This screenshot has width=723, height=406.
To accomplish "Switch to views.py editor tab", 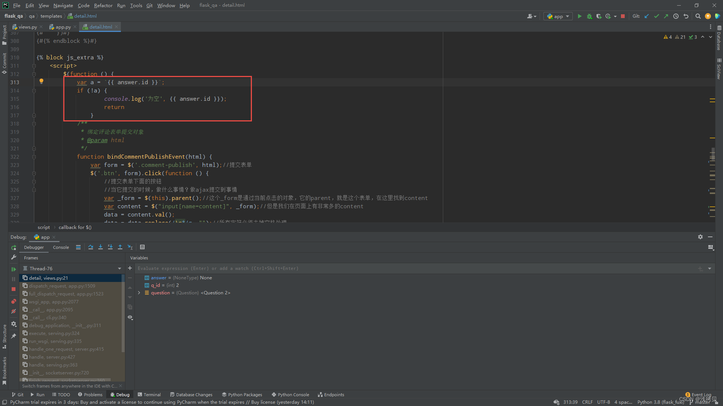I will (x=27, y=27).
